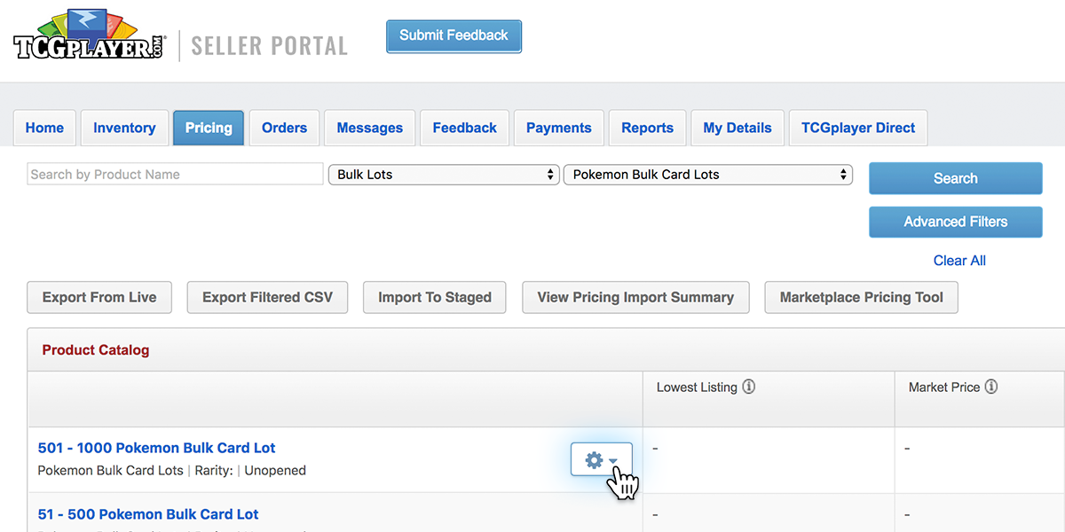This screenshot has width=1065, height=532.
Task: Switch to the Home tab
Action: (x=44, y=128)
